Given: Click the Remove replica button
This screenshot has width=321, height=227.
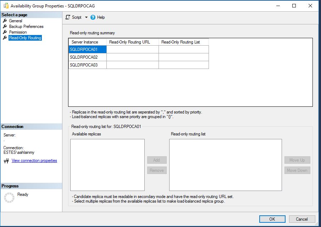Looking at the screenshot, I should pyautogui.click(x=157, y=170).
